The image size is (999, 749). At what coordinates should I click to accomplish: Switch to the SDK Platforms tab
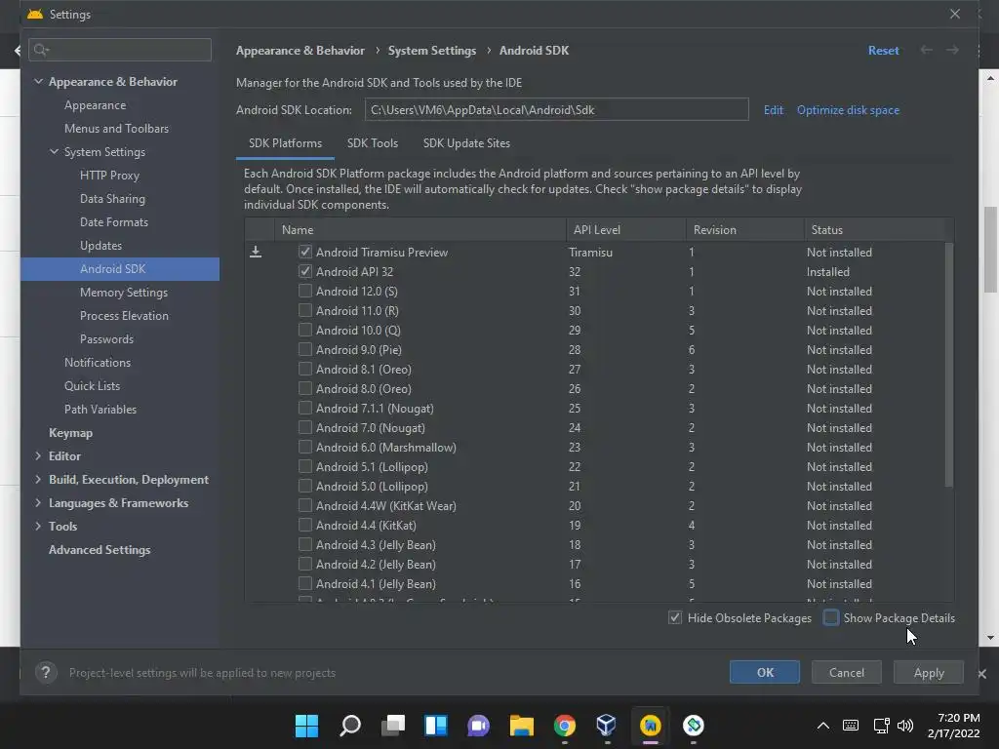point(286,143)
